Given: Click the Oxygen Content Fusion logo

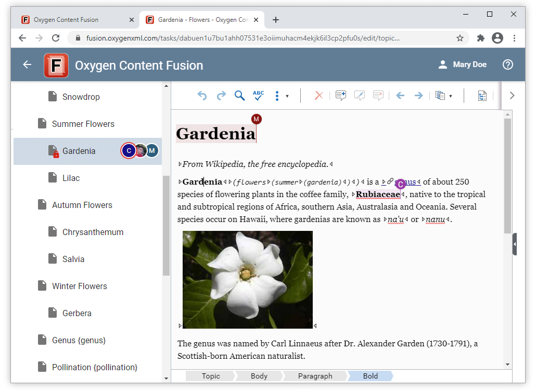Looking at the screenshot, I should pos(56,65).
